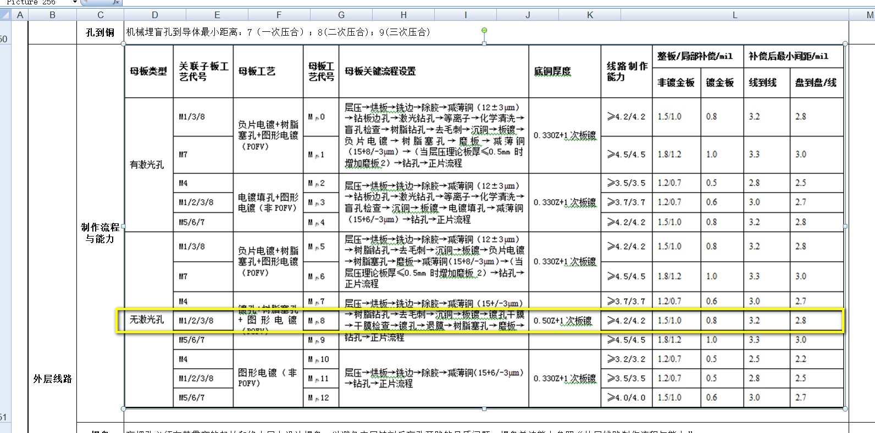The height and width of the screenshot is (433, 875).
Task: Click the M,12 process code
Action: [318, 397]
